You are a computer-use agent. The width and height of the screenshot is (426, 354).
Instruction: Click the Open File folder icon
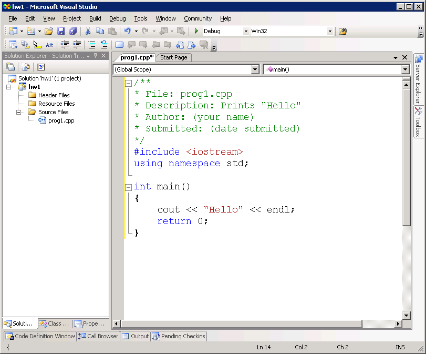point(49,31)
